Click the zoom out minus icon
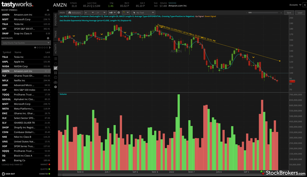 (x=247, y=13)
